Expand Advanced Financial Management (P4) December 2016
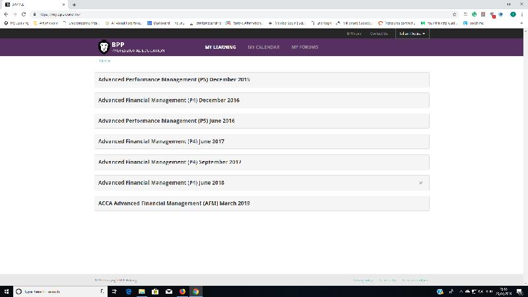This screenshot has height=297, width=528. point(261,100)
